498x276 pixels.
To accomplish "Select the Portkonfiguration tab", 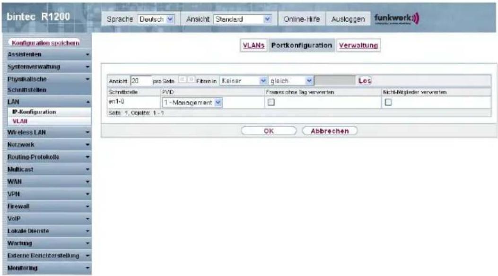I will click(301, 45).
